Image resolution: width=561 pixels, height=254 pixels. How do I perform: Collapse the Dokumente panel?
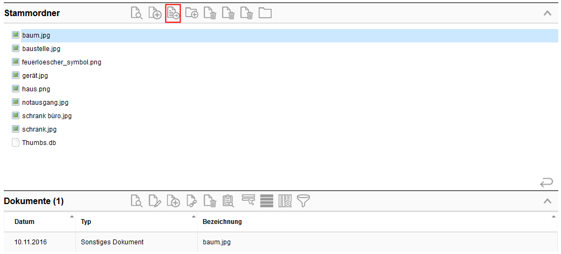[548, 201]
